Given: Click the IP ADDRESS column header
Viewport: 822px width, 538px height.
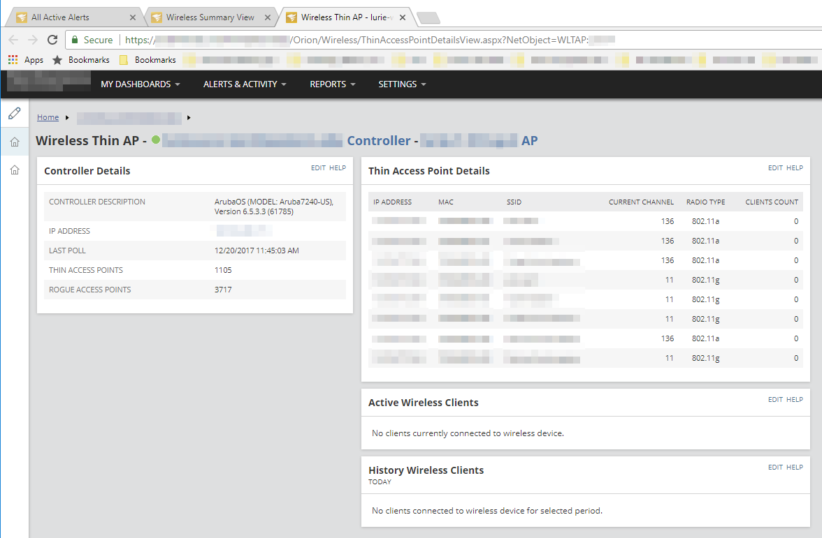Looking at the screenshot, I should coord(392,202).
